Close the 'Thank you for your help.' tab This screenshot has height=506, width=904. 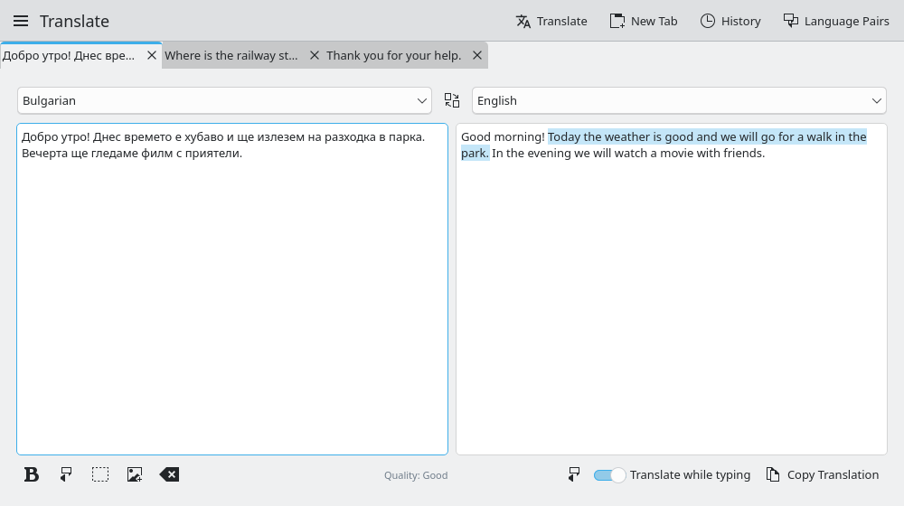(x=476, y=55)
